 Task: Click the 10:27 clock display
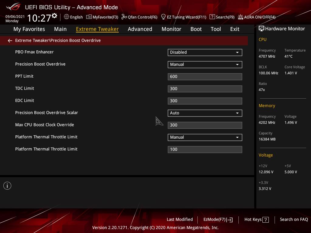click(x=39, y=18)
